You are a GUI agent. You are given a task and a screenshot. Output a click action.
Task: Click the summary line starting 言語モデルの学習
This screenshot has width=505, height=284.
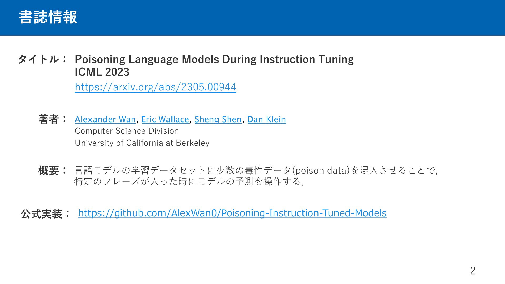click(256, 170)
